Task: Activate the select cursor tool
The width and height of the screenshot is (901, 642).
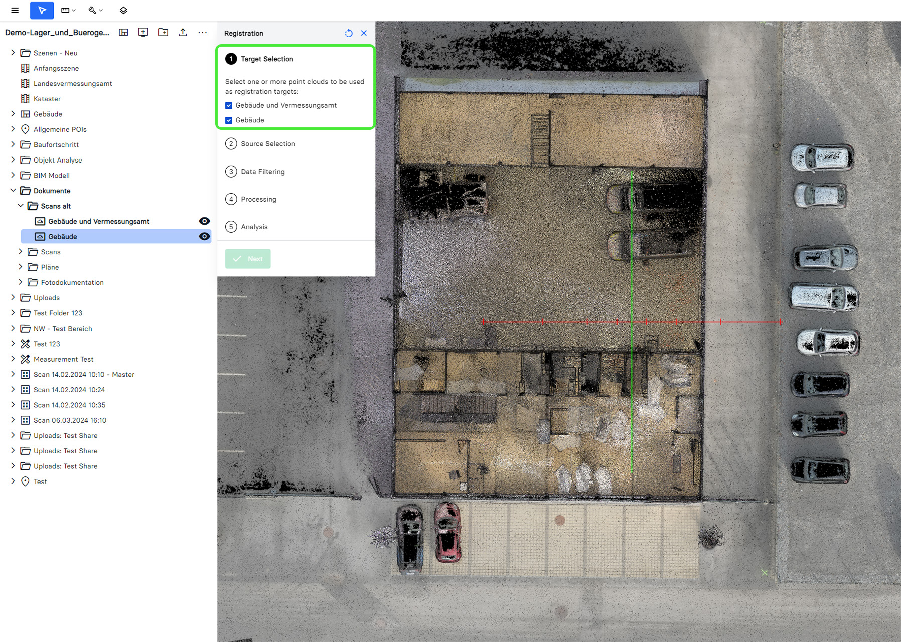Action: coord(42,10)
